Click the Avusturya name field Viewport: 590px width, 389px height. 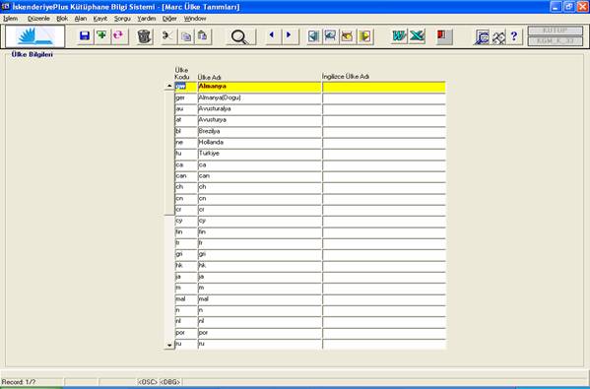pyautogui.click(x=259, y=120)
